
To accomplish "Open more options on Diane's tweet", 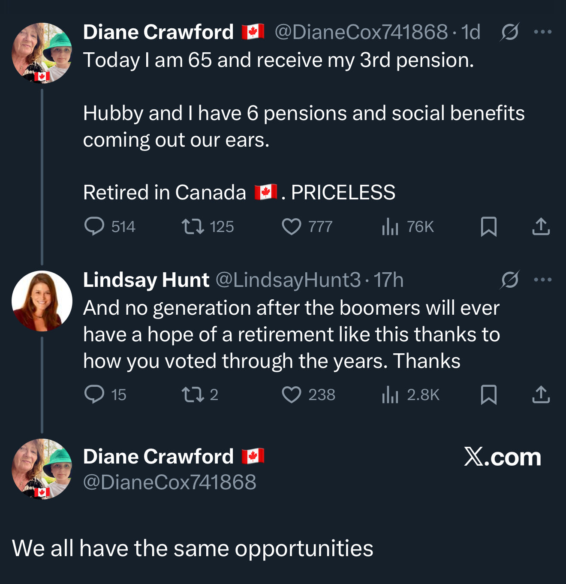I will 542,32.
